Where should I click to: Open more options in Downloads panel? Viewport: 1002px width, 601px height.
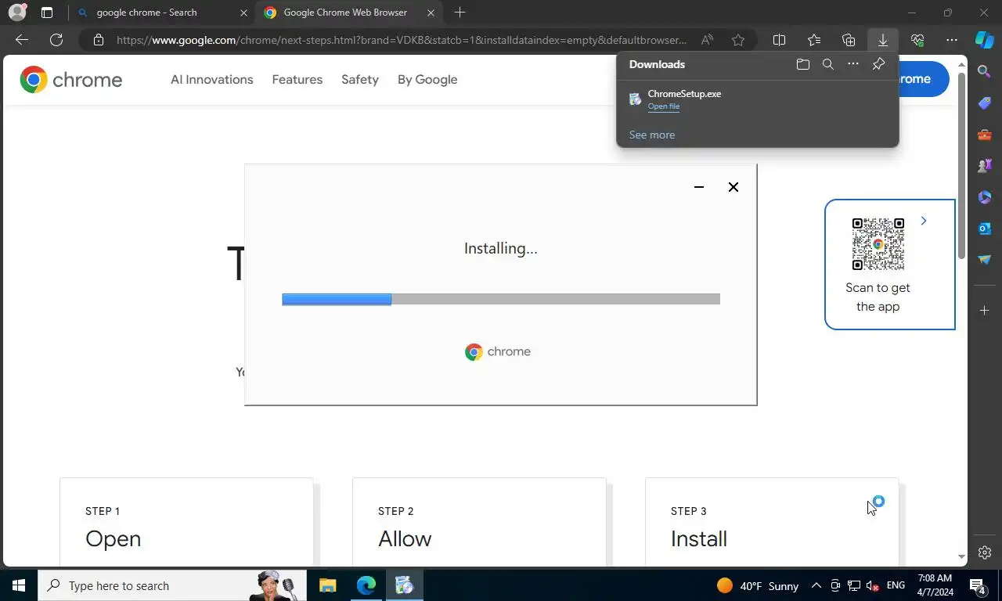click(853, 64)
